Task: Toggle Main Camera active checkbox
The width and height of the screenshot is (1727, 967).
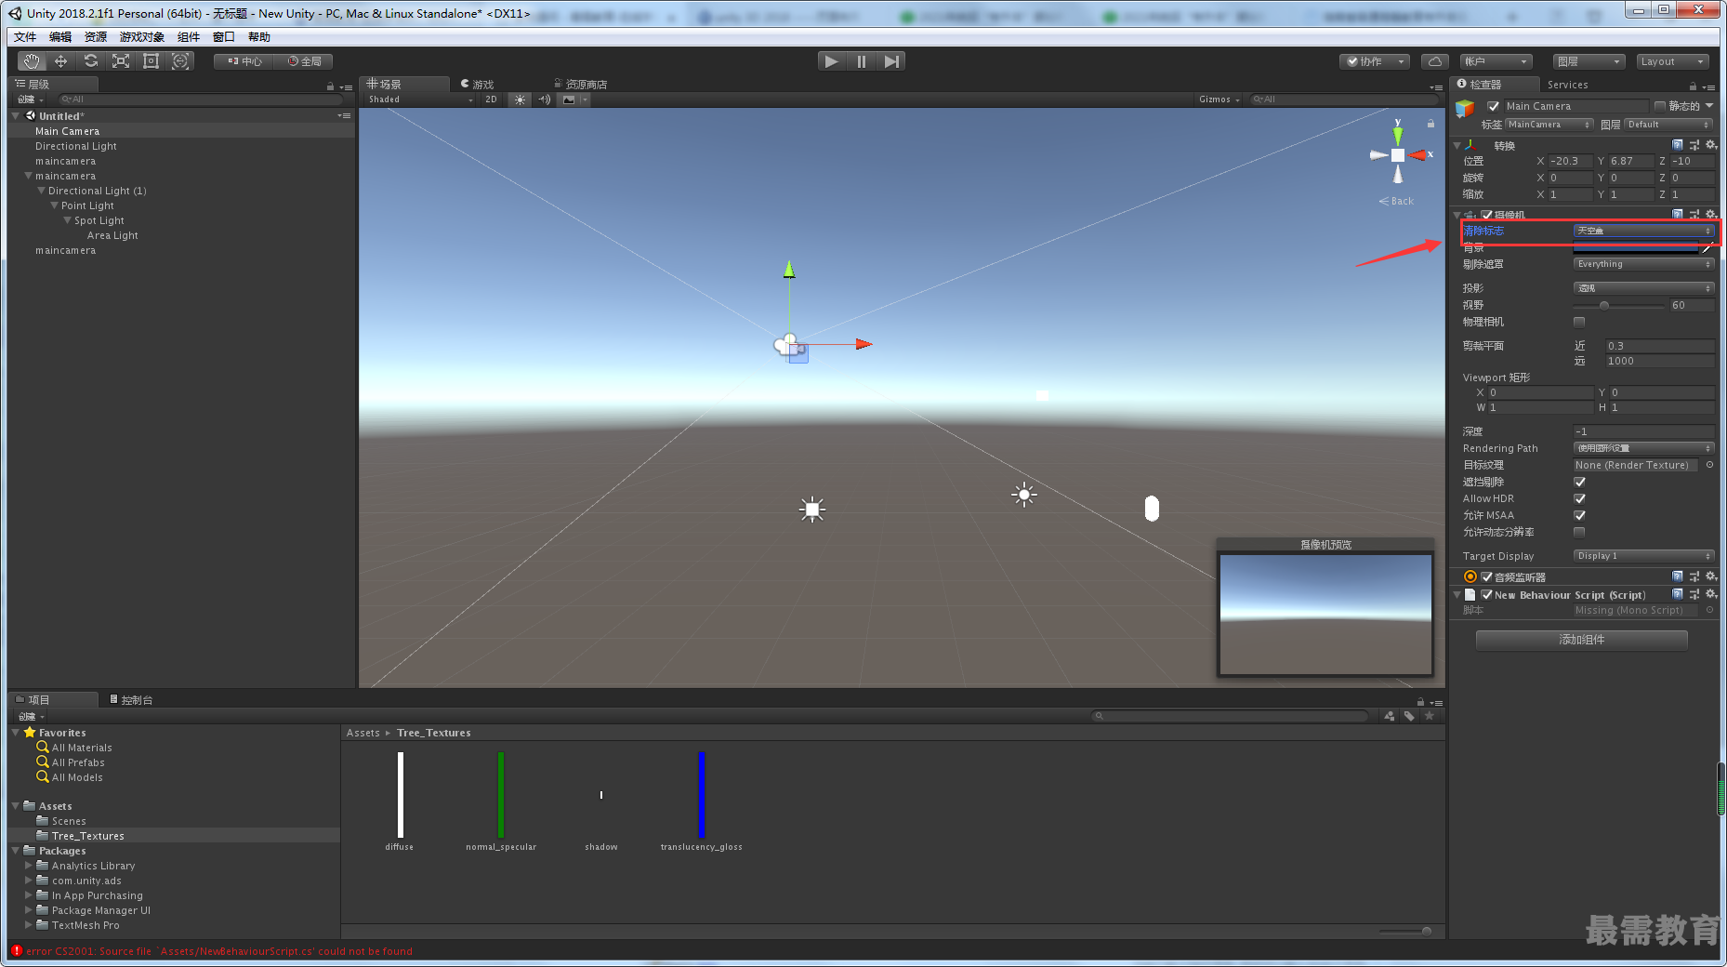Action: coord(1494,106)
